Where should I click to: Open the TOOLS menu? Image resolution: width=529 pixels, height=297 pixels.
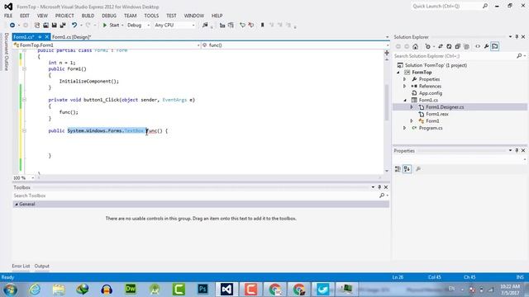(x=151, y=16)
